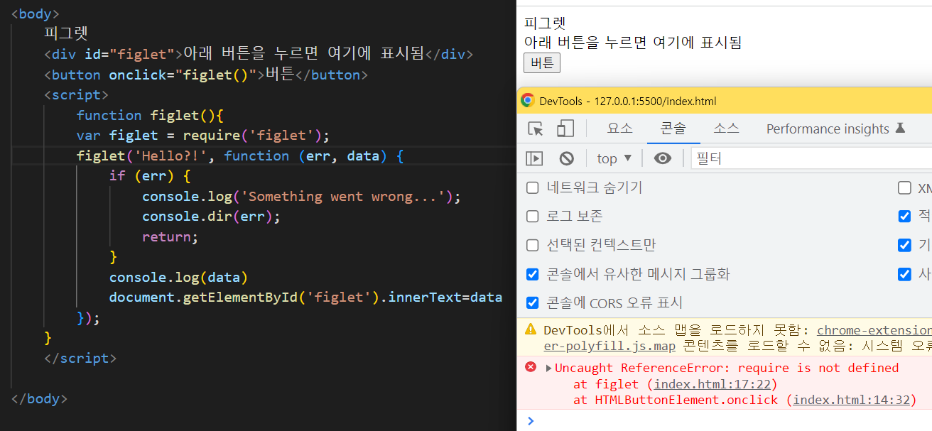Click rendered text 아래 버튼을 누르면 여기에 표시됨

click(x=633, y=43)
